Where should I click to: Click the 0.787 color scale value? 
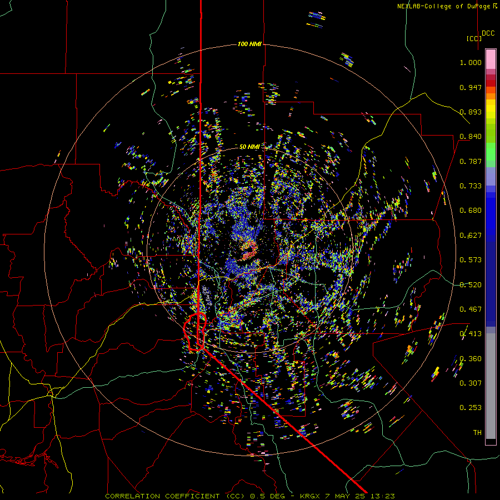(x=471, y=161)
